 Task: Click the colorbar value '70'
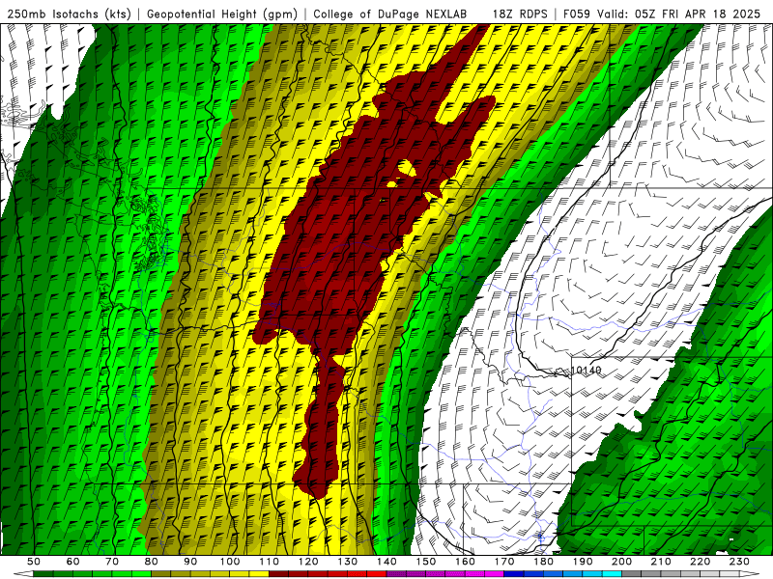tap(112, 562)
